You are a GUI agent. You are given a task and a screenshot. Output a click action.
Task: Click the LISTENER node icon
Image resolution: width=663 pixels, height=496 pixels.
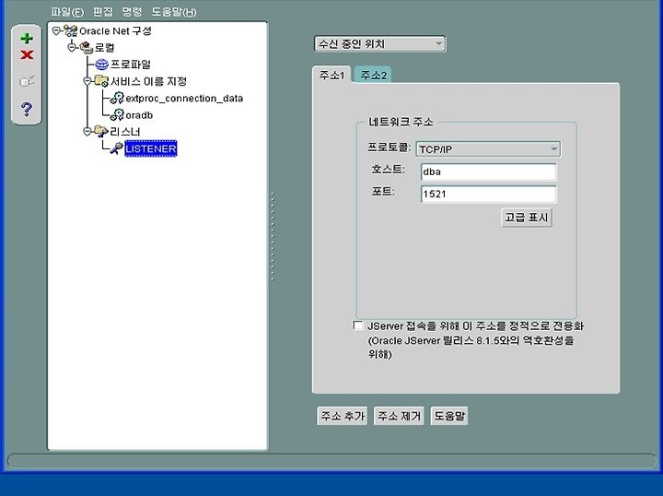coord(117,148)
